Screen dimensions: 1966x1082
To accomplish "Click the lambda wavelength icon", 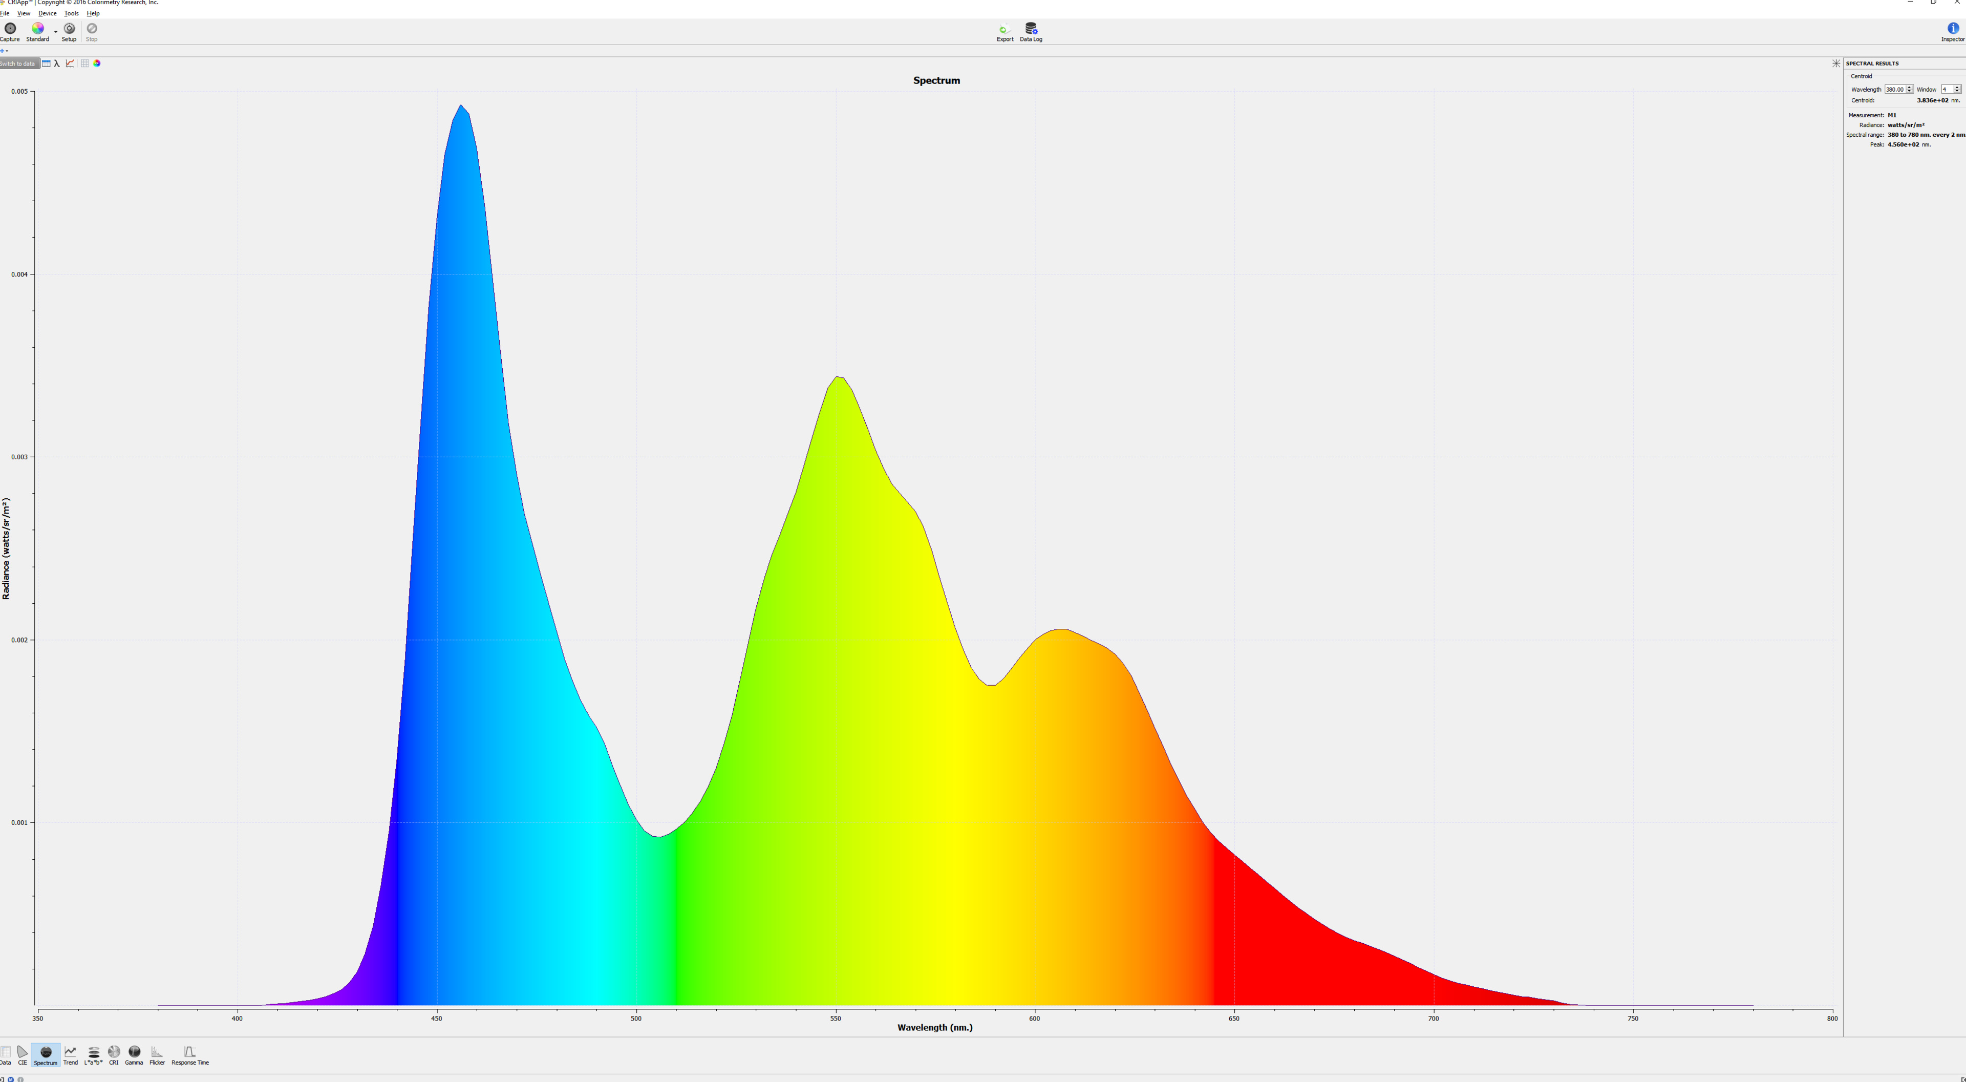I will tap(57, 63).
